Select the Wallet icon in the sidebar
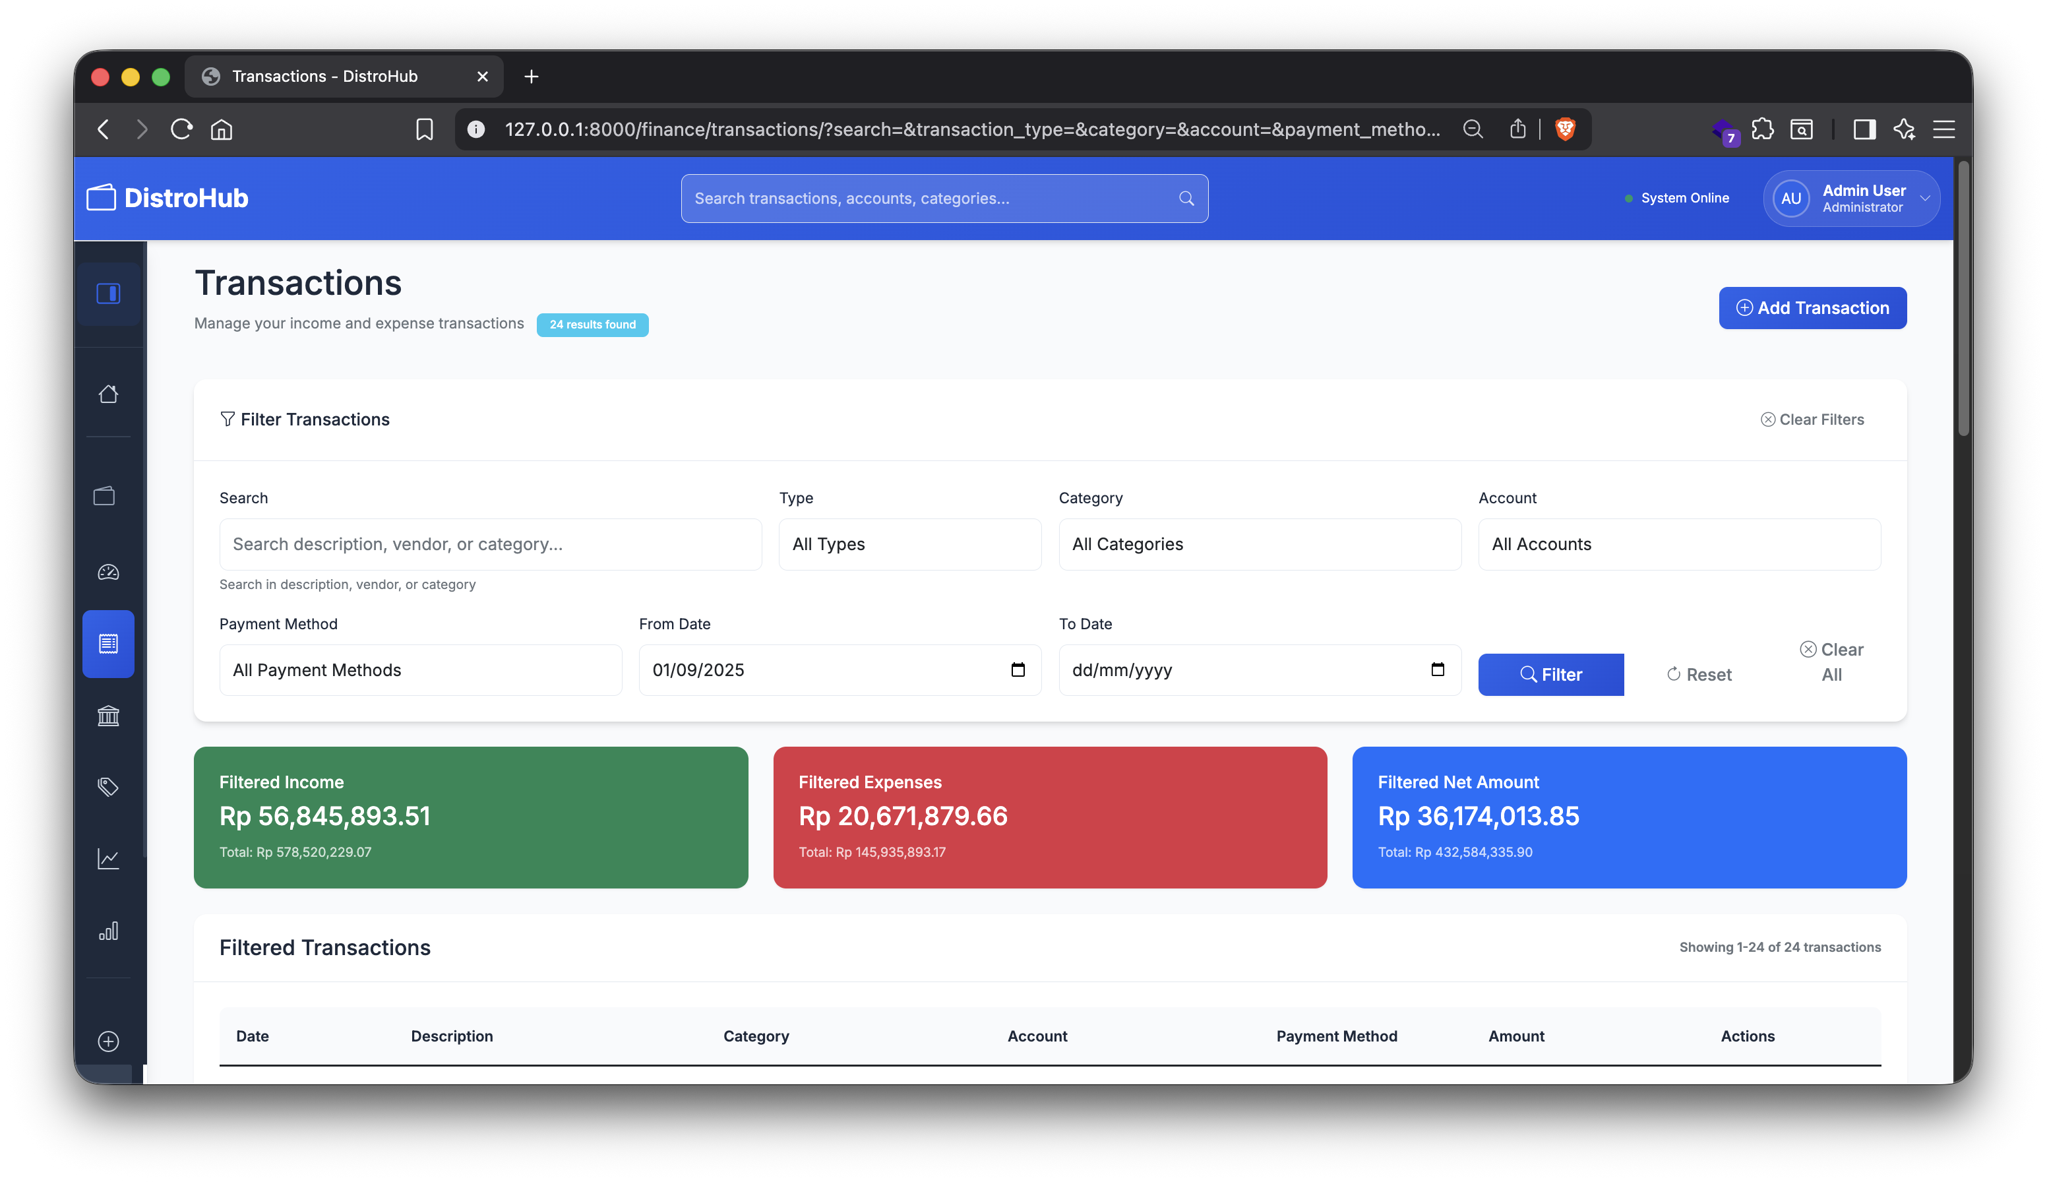 pos(108,495)
